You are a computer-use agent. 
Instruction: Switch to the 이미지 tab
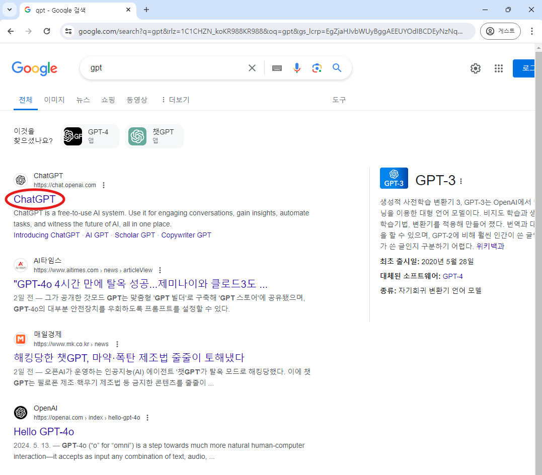pos(54,100)
